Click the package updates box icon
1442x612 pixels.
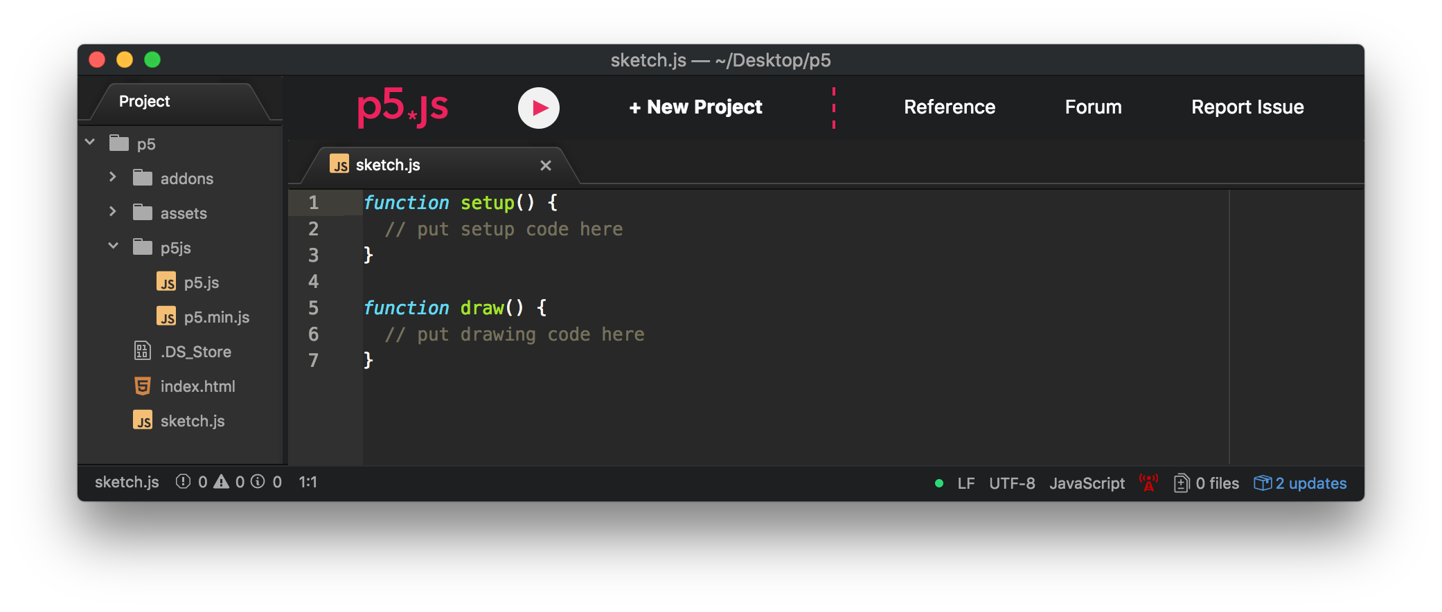pyautogui.click(x=1263, y=483)
